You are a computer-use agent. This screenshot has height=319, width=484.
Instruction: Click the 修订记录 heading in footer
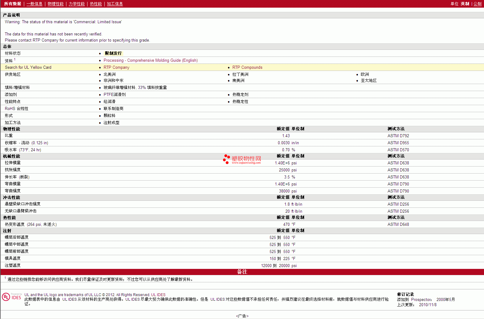click(x=405, y=294)
